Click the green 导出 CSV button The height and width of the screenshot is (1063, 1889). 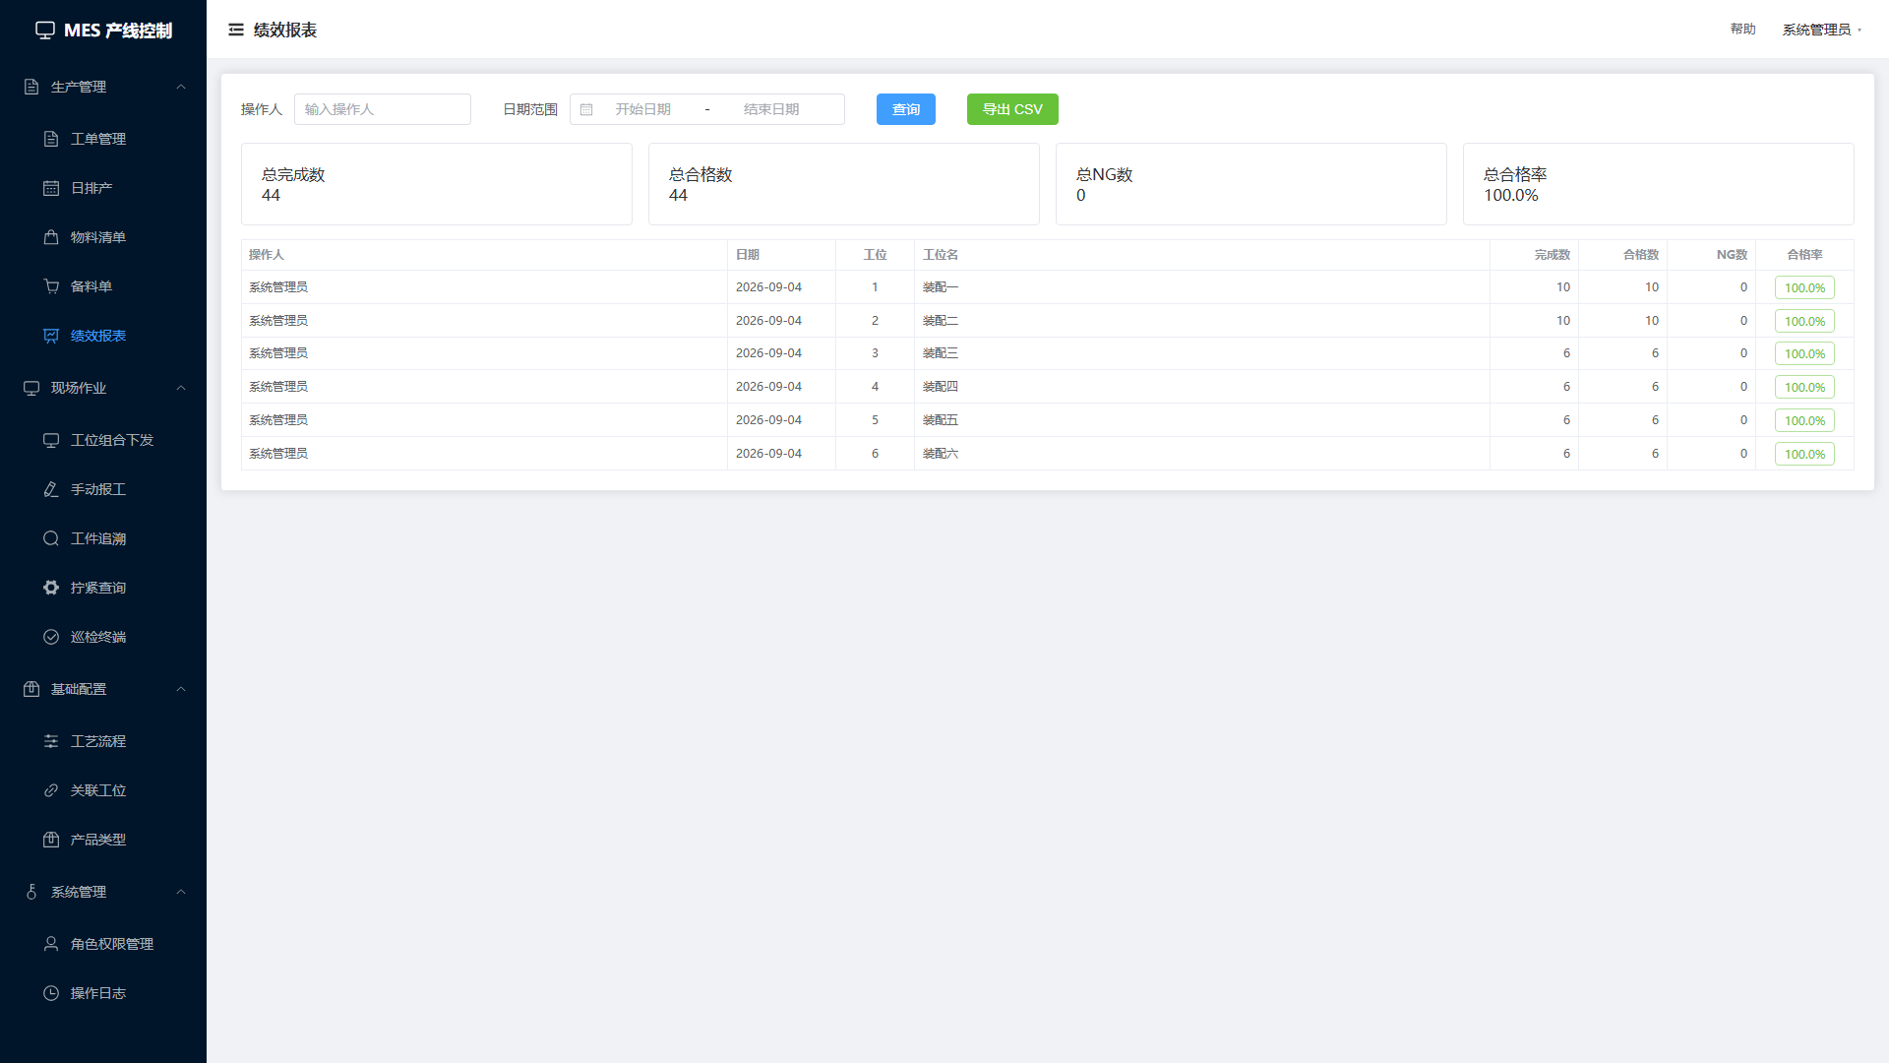tap(1012, 109)
